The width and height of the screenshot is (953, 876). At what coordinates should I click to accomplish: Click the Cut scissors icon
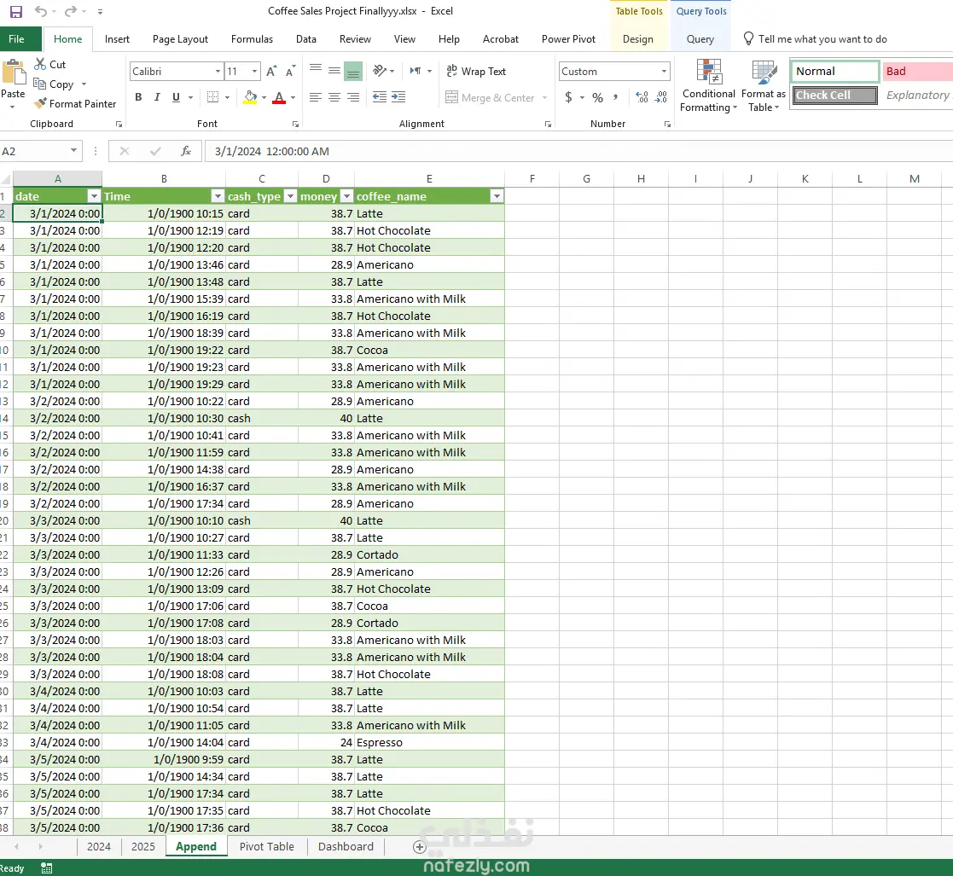tap(40, 64)
